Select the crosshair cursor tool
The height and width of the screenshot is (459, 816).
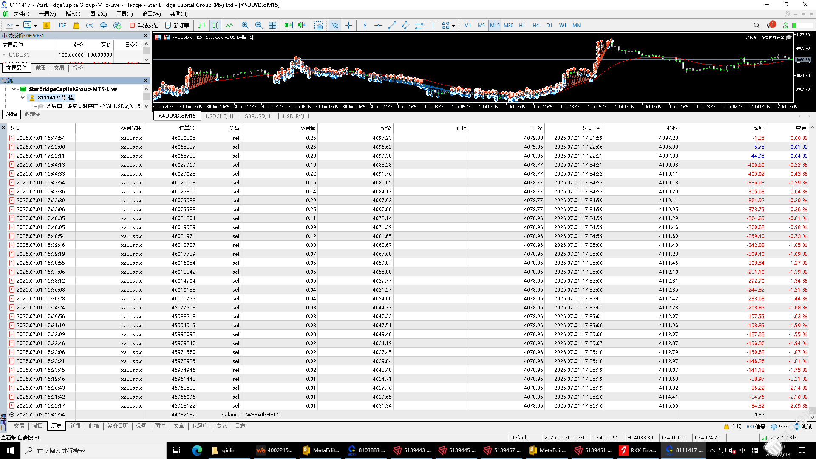(349, 25)
